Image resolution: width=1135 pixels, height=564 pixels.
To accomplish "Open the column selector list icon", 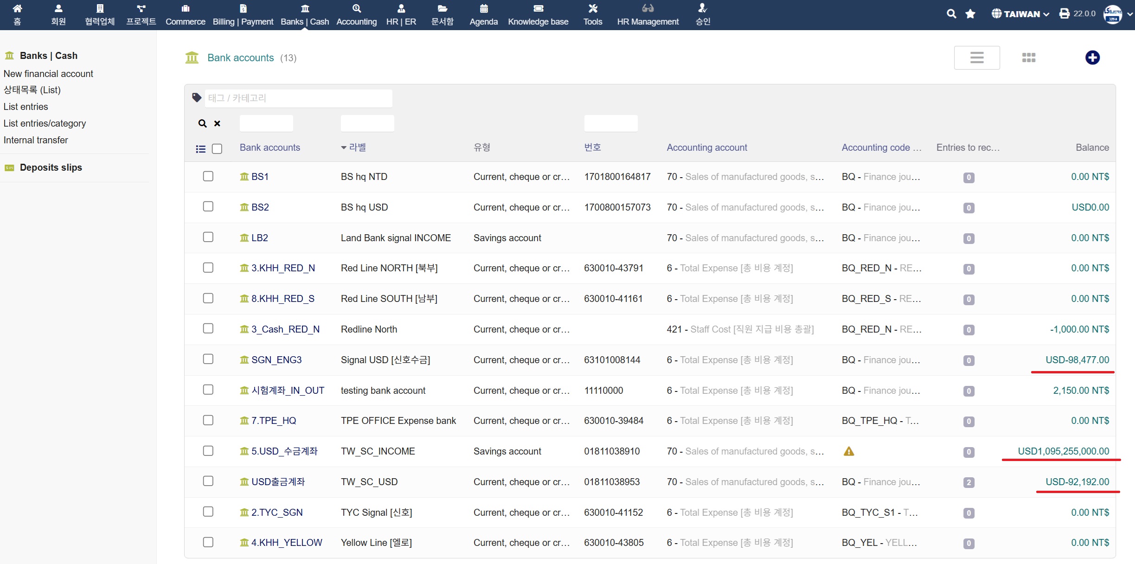I will coord(200,149).
